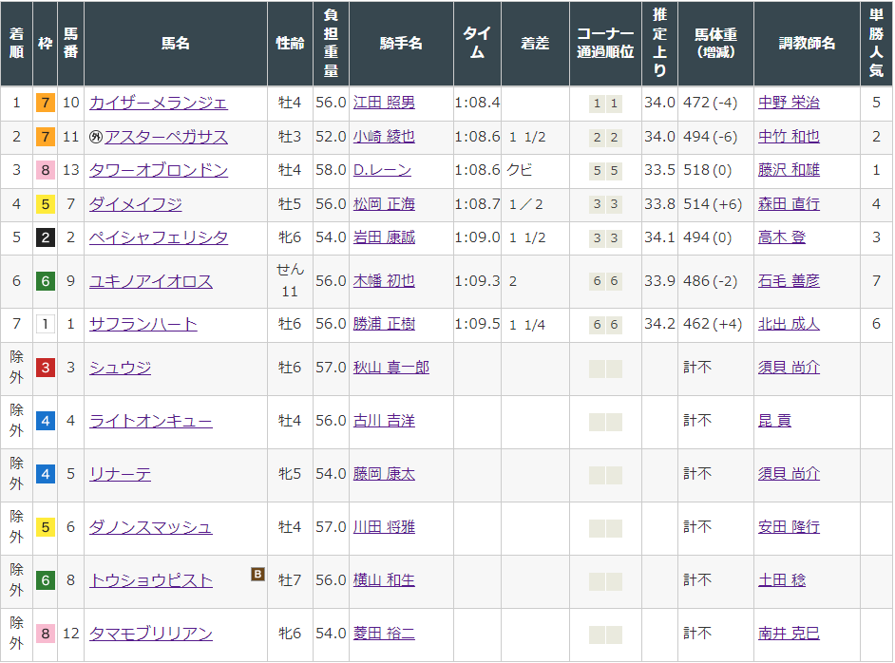Open the ユキノアイオロス horse link
895x663 pixels.
(x=151, y=281)
